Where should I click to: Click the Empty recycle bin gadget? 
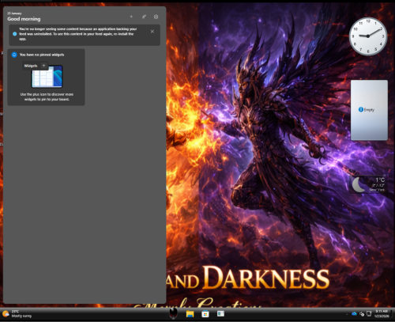(x=369, y=110)
